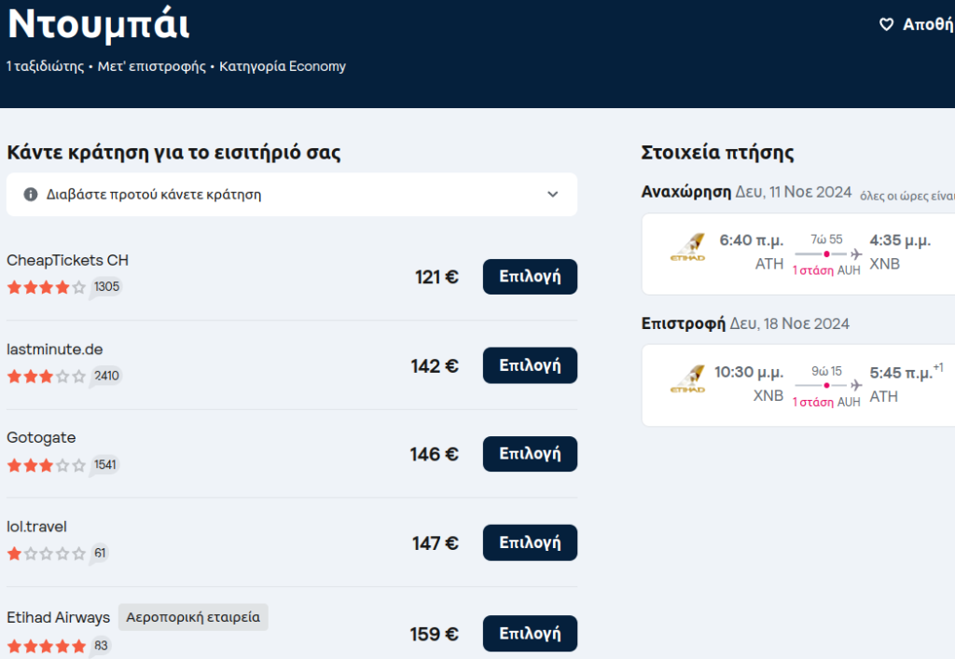
Task: Click the 'Δευ, 11 Νοε 2024' departure date
Action: pos(793,192)
